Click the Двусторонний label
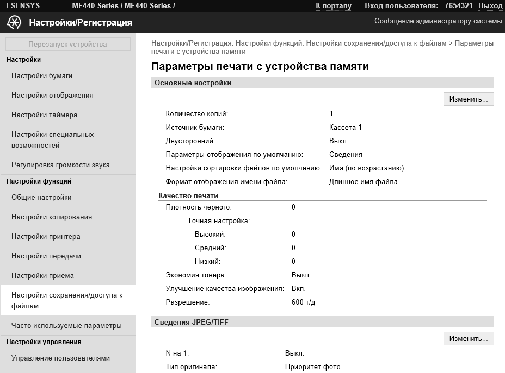Screen dimensions: 505x373 click(x=190, y=141)
